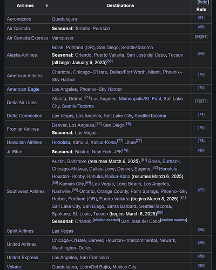Open San Francisco destination link

(x=94, y=258)
